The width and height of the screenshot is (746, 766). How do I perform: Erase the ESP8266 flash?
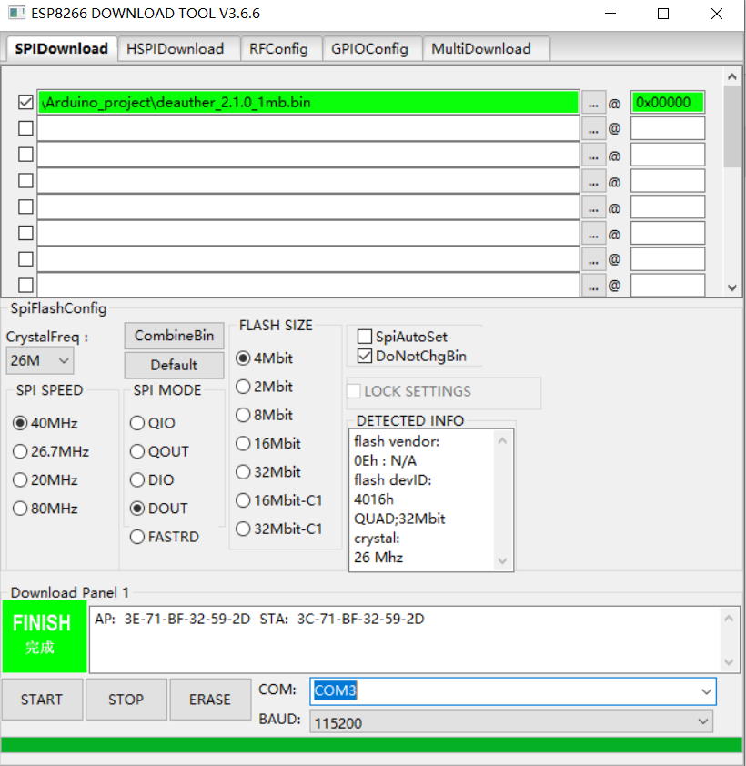coord(210,699)
